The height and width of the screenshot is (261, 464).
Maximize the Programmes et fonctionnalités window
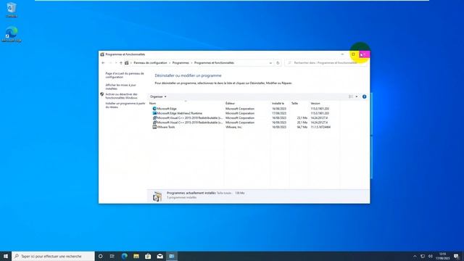point(353,54)
